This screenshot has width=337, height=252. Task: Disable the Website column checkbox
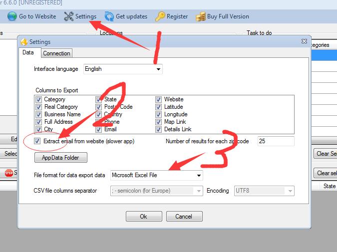pyautogui.click(x=159, y=99)
